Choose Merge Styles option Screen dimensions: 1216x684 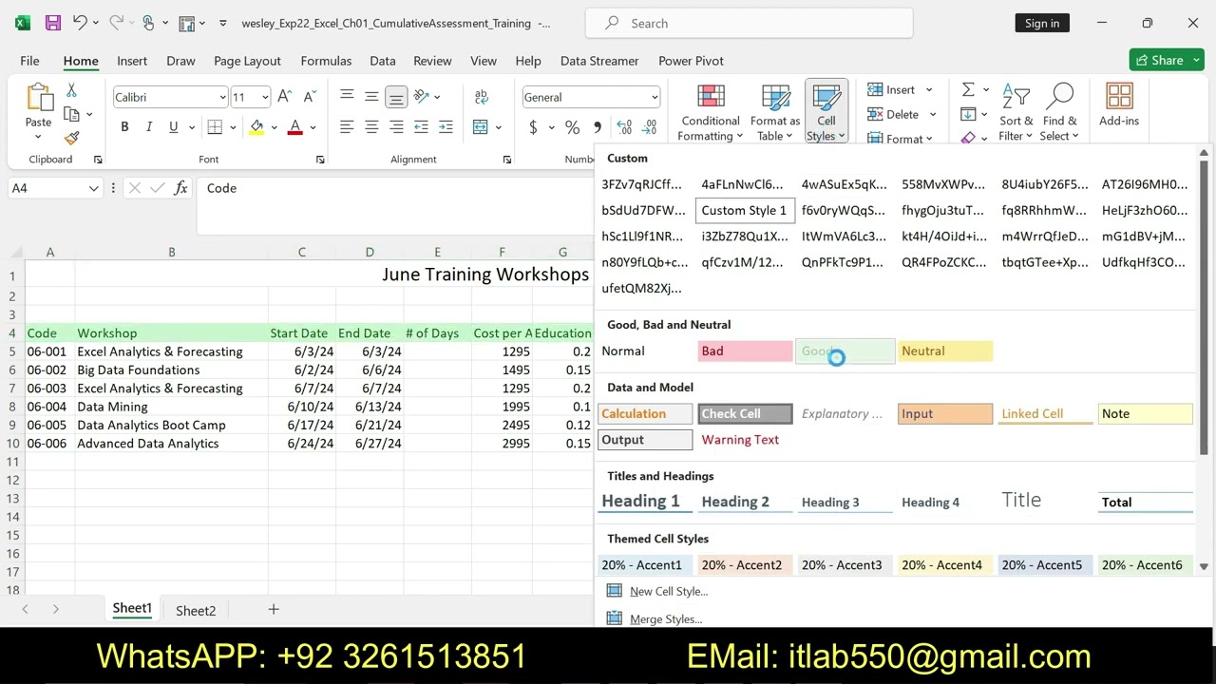click(x=665, y=618)
